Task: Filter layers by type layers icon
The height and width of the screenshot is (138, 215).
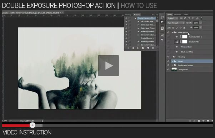Action: (x=189, y=18)
